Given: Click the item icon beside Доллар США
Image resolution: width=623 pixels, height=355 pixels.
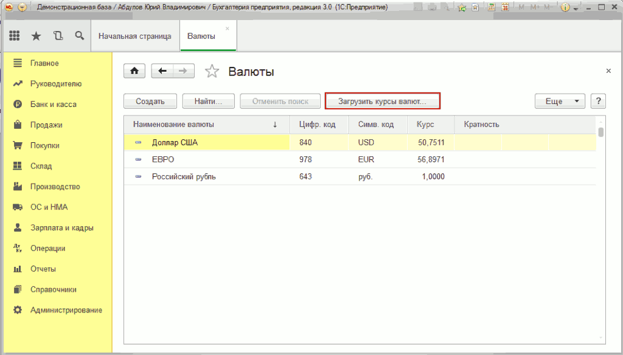Looking at the screenshot, I should point(138,142).
